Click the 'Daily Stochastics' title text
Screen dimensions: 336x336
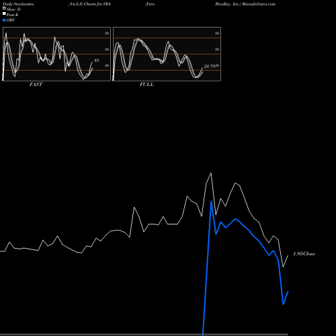(x=18, y=4)
